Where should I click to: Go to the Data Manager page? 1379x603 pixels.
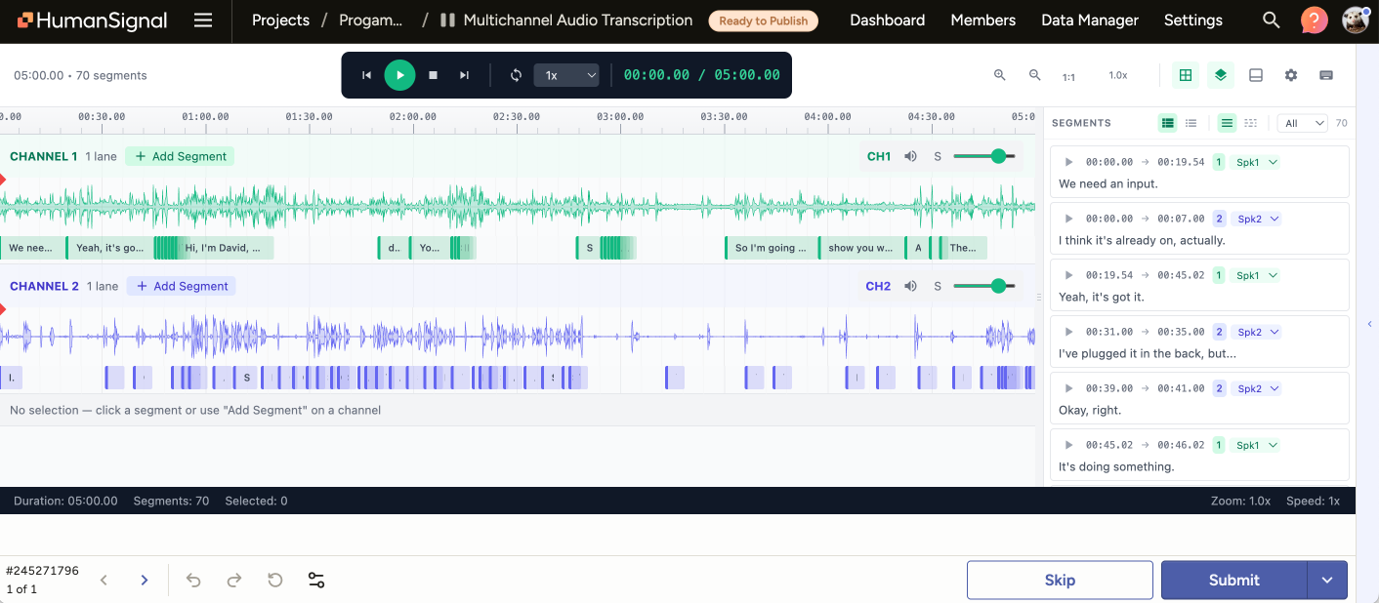(1089, 20)
